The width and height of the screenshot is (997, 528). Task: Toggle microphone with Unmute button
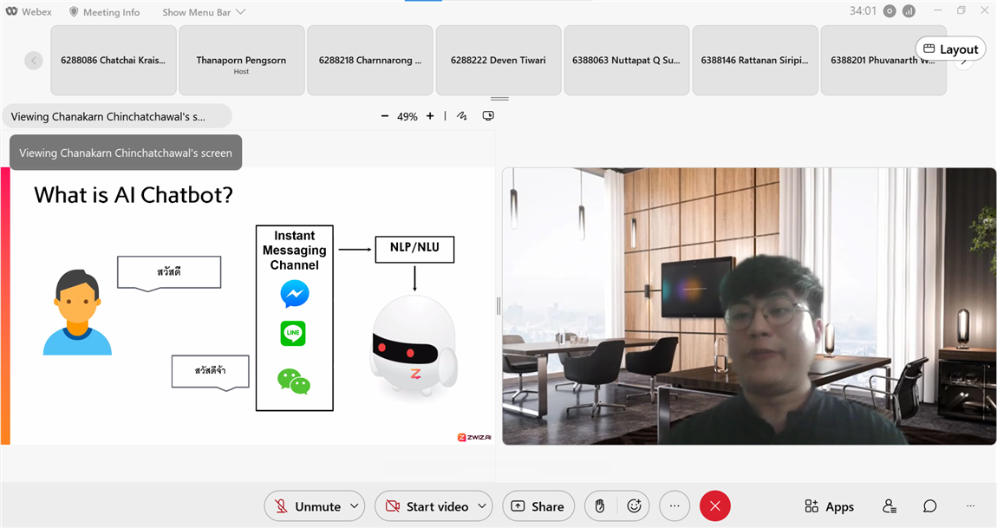[x=308, y=506]
